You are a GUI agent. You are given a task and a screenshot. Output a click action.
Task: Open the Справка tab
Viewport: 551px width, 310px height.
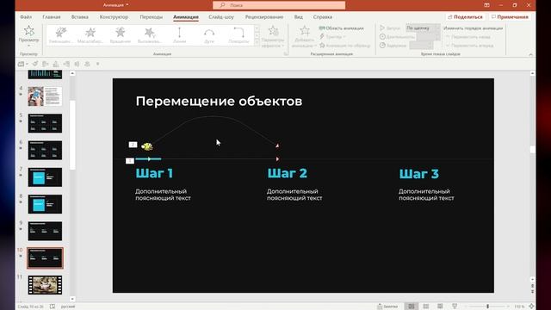tap(322, 17)
